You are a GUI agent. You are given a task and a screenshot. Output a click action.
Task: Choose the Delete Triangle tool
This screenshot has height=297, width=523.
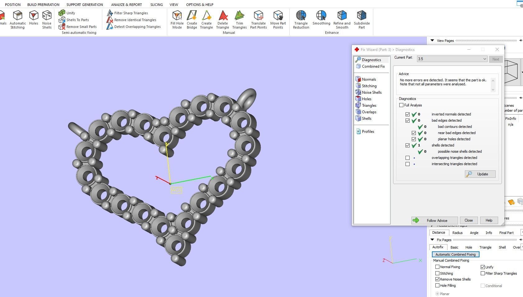click(223, 20)
